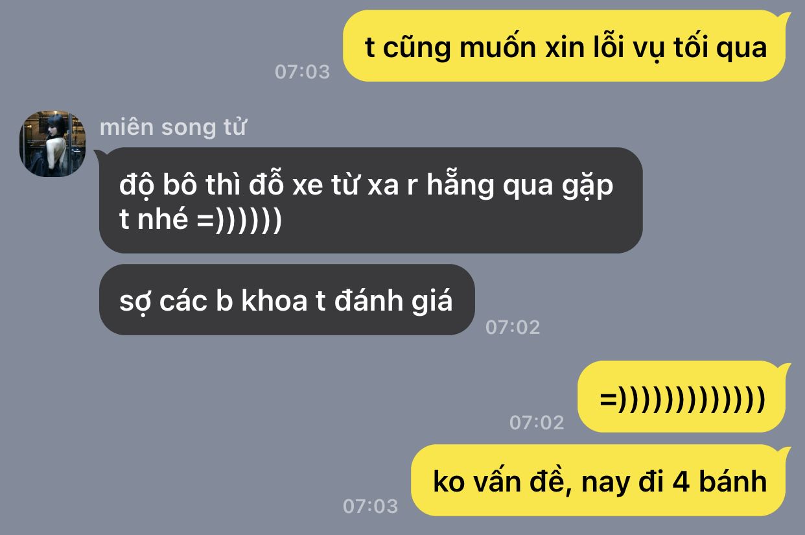The image size is (805, 535).
Task: Click the words 'tối qua' in the first yellow bubble
Action: [719, 47]
